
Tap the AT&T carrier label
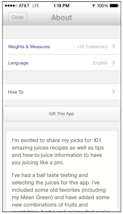[24, 5]
